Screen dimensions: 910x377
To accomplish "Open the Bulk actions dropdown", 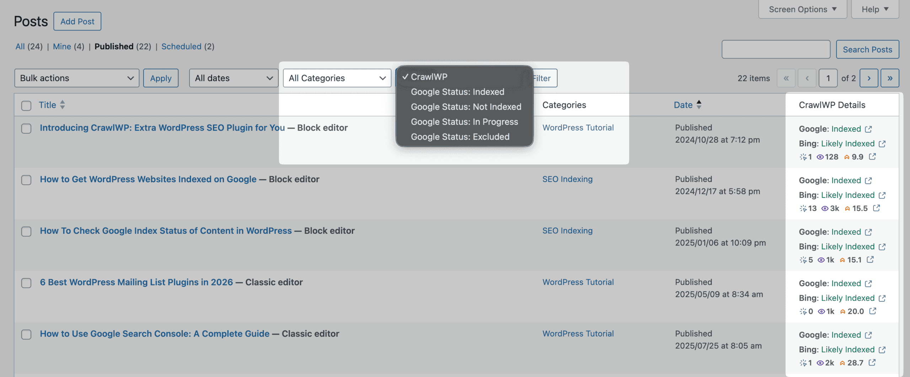I will [76, 78].
